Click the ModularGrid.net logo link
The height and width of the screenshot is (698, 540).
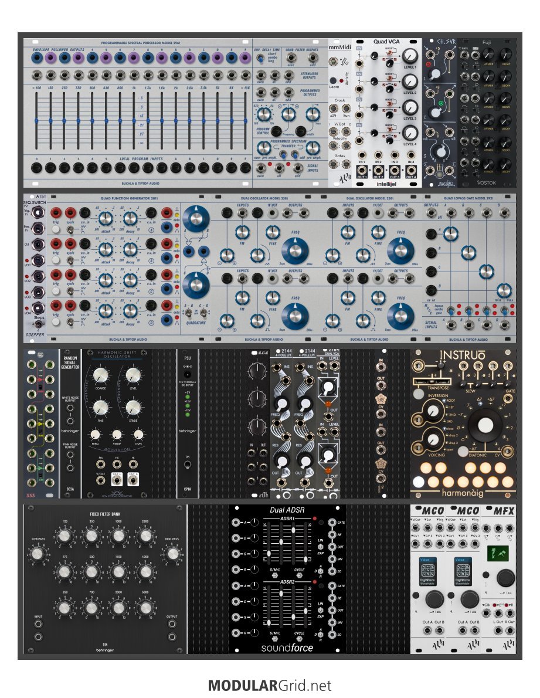[x=270, y=685]
